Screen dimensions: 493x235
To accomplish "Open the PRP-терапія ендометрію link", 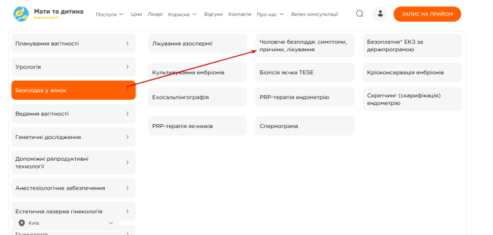I will point(305,97).
